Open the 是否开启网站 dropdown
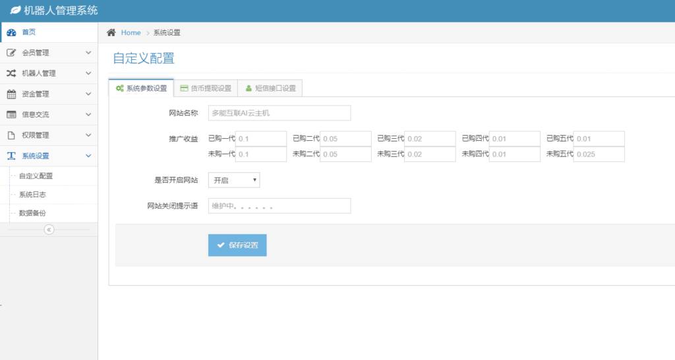The width and height of the screenshot is (675, 360). click(234, 180)
